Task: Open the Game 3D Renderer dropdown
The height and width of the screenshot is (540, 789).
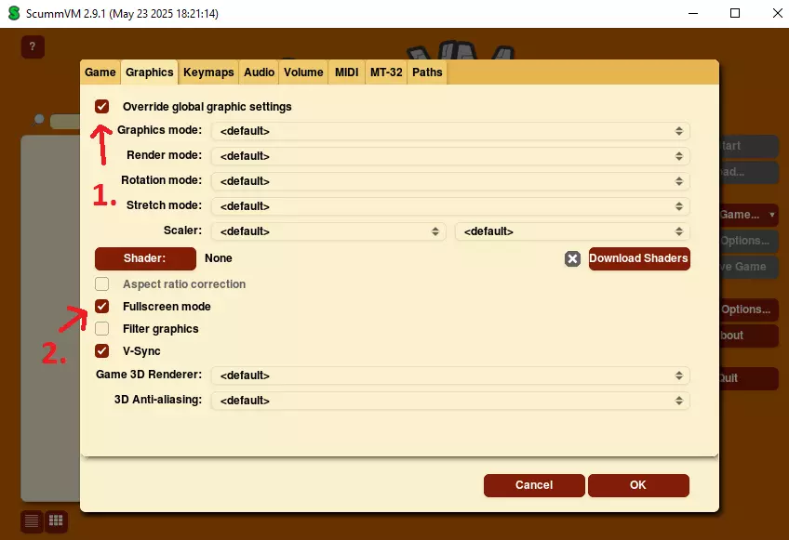Action: [x=450, y=375]
